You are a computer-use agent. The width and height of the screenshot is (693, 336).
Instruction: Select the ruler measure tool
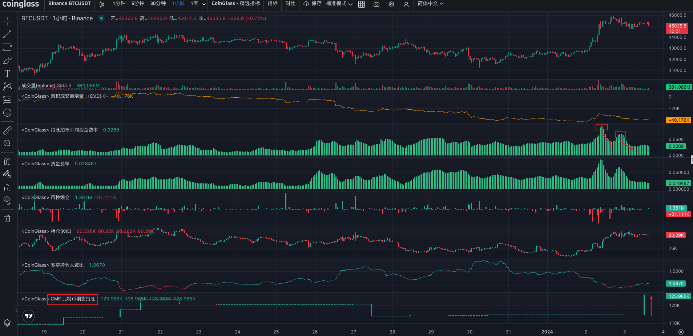7,130
